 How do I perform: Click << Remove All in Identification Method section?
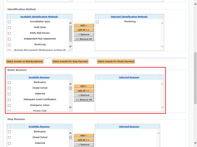click(x=84, y=39)
